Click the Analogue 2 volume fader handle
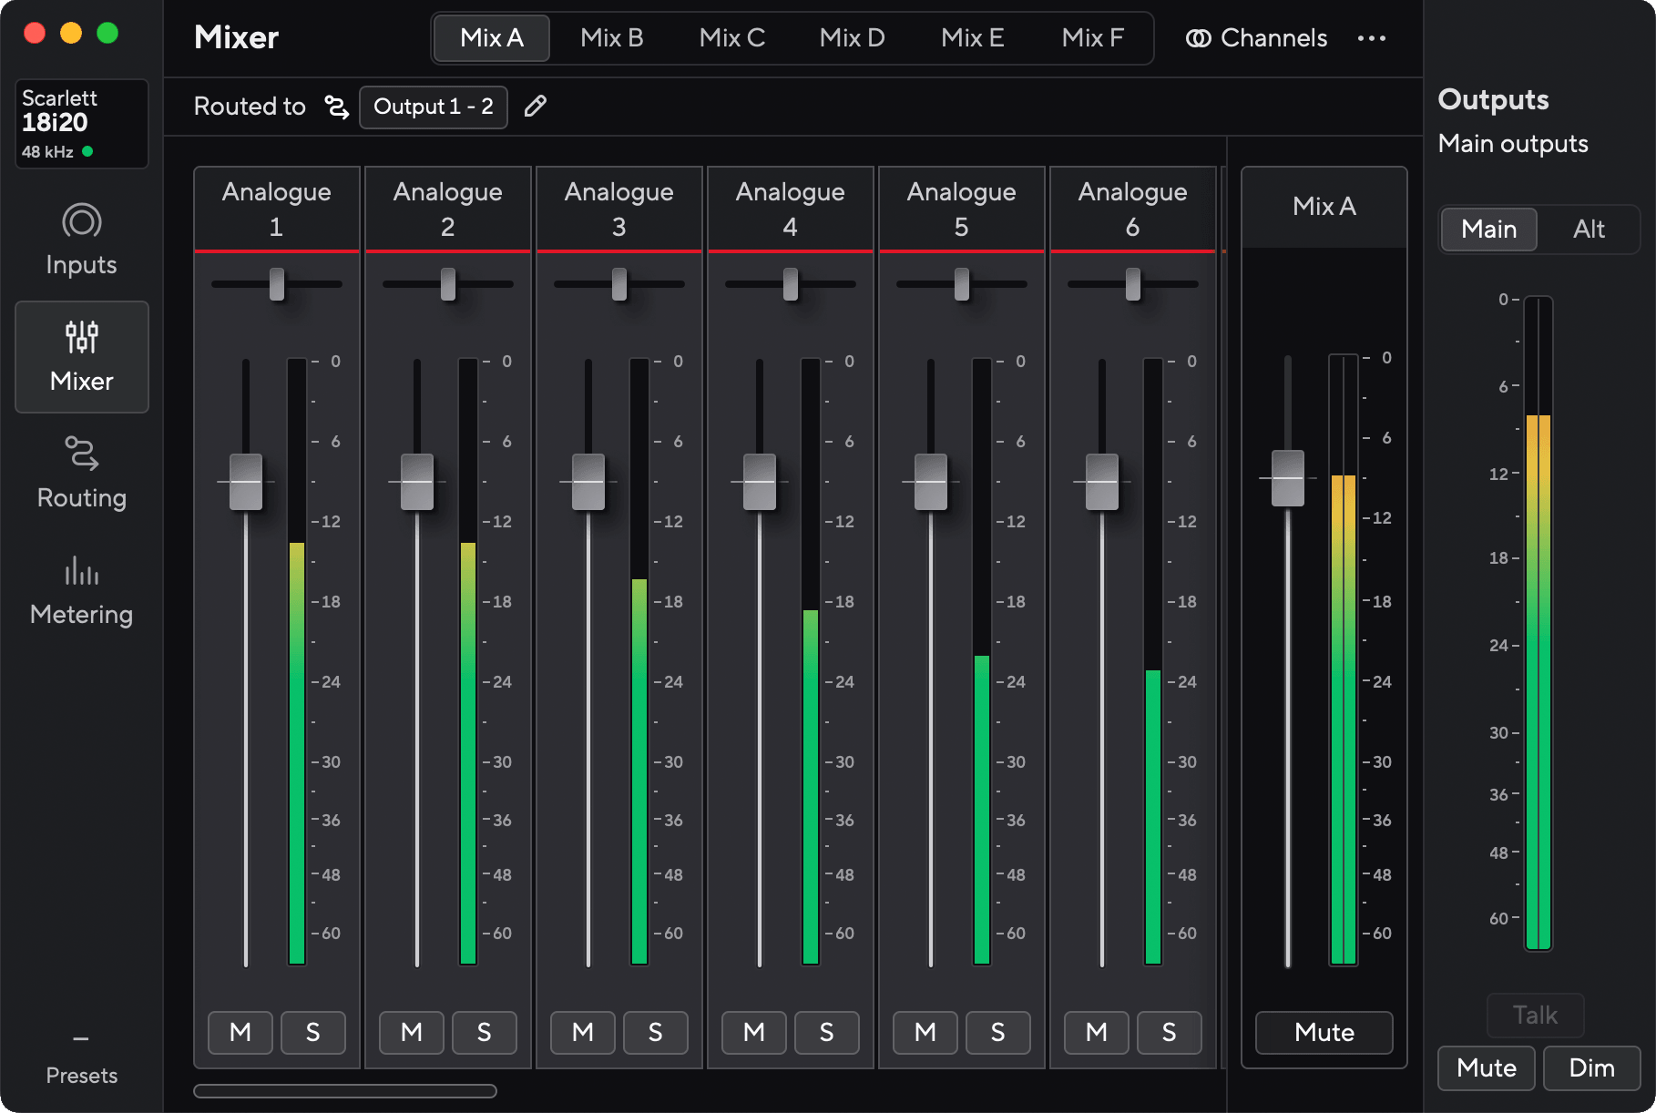Image resolution: width=1656 pixels, height=1113 pixels. 417,482
